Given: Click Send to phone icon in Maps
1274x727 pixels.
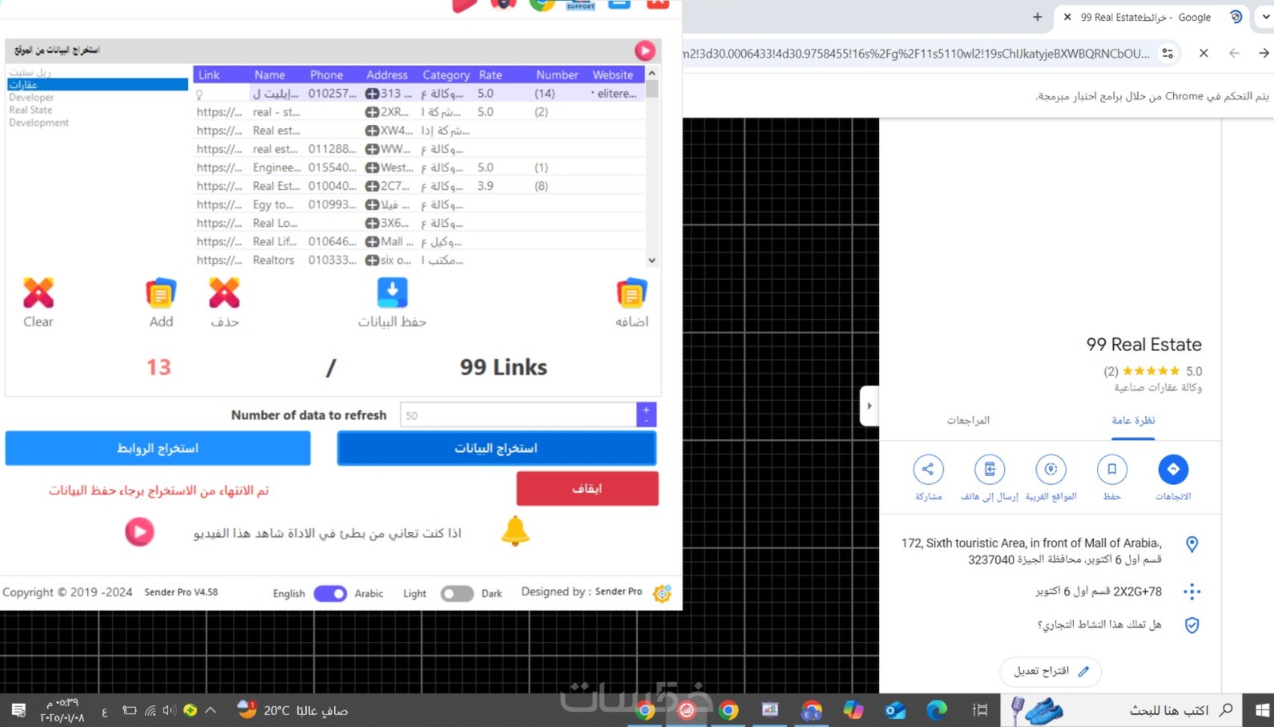Looking at the screenshot, I should (x=990, y=469).
